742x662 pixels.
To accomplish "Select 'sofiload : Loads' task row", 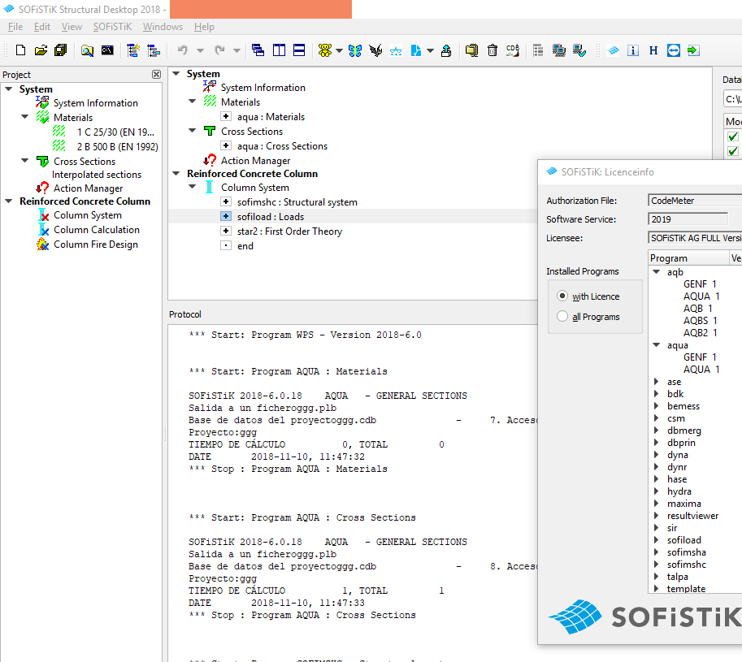I will (x=271, y=217).
